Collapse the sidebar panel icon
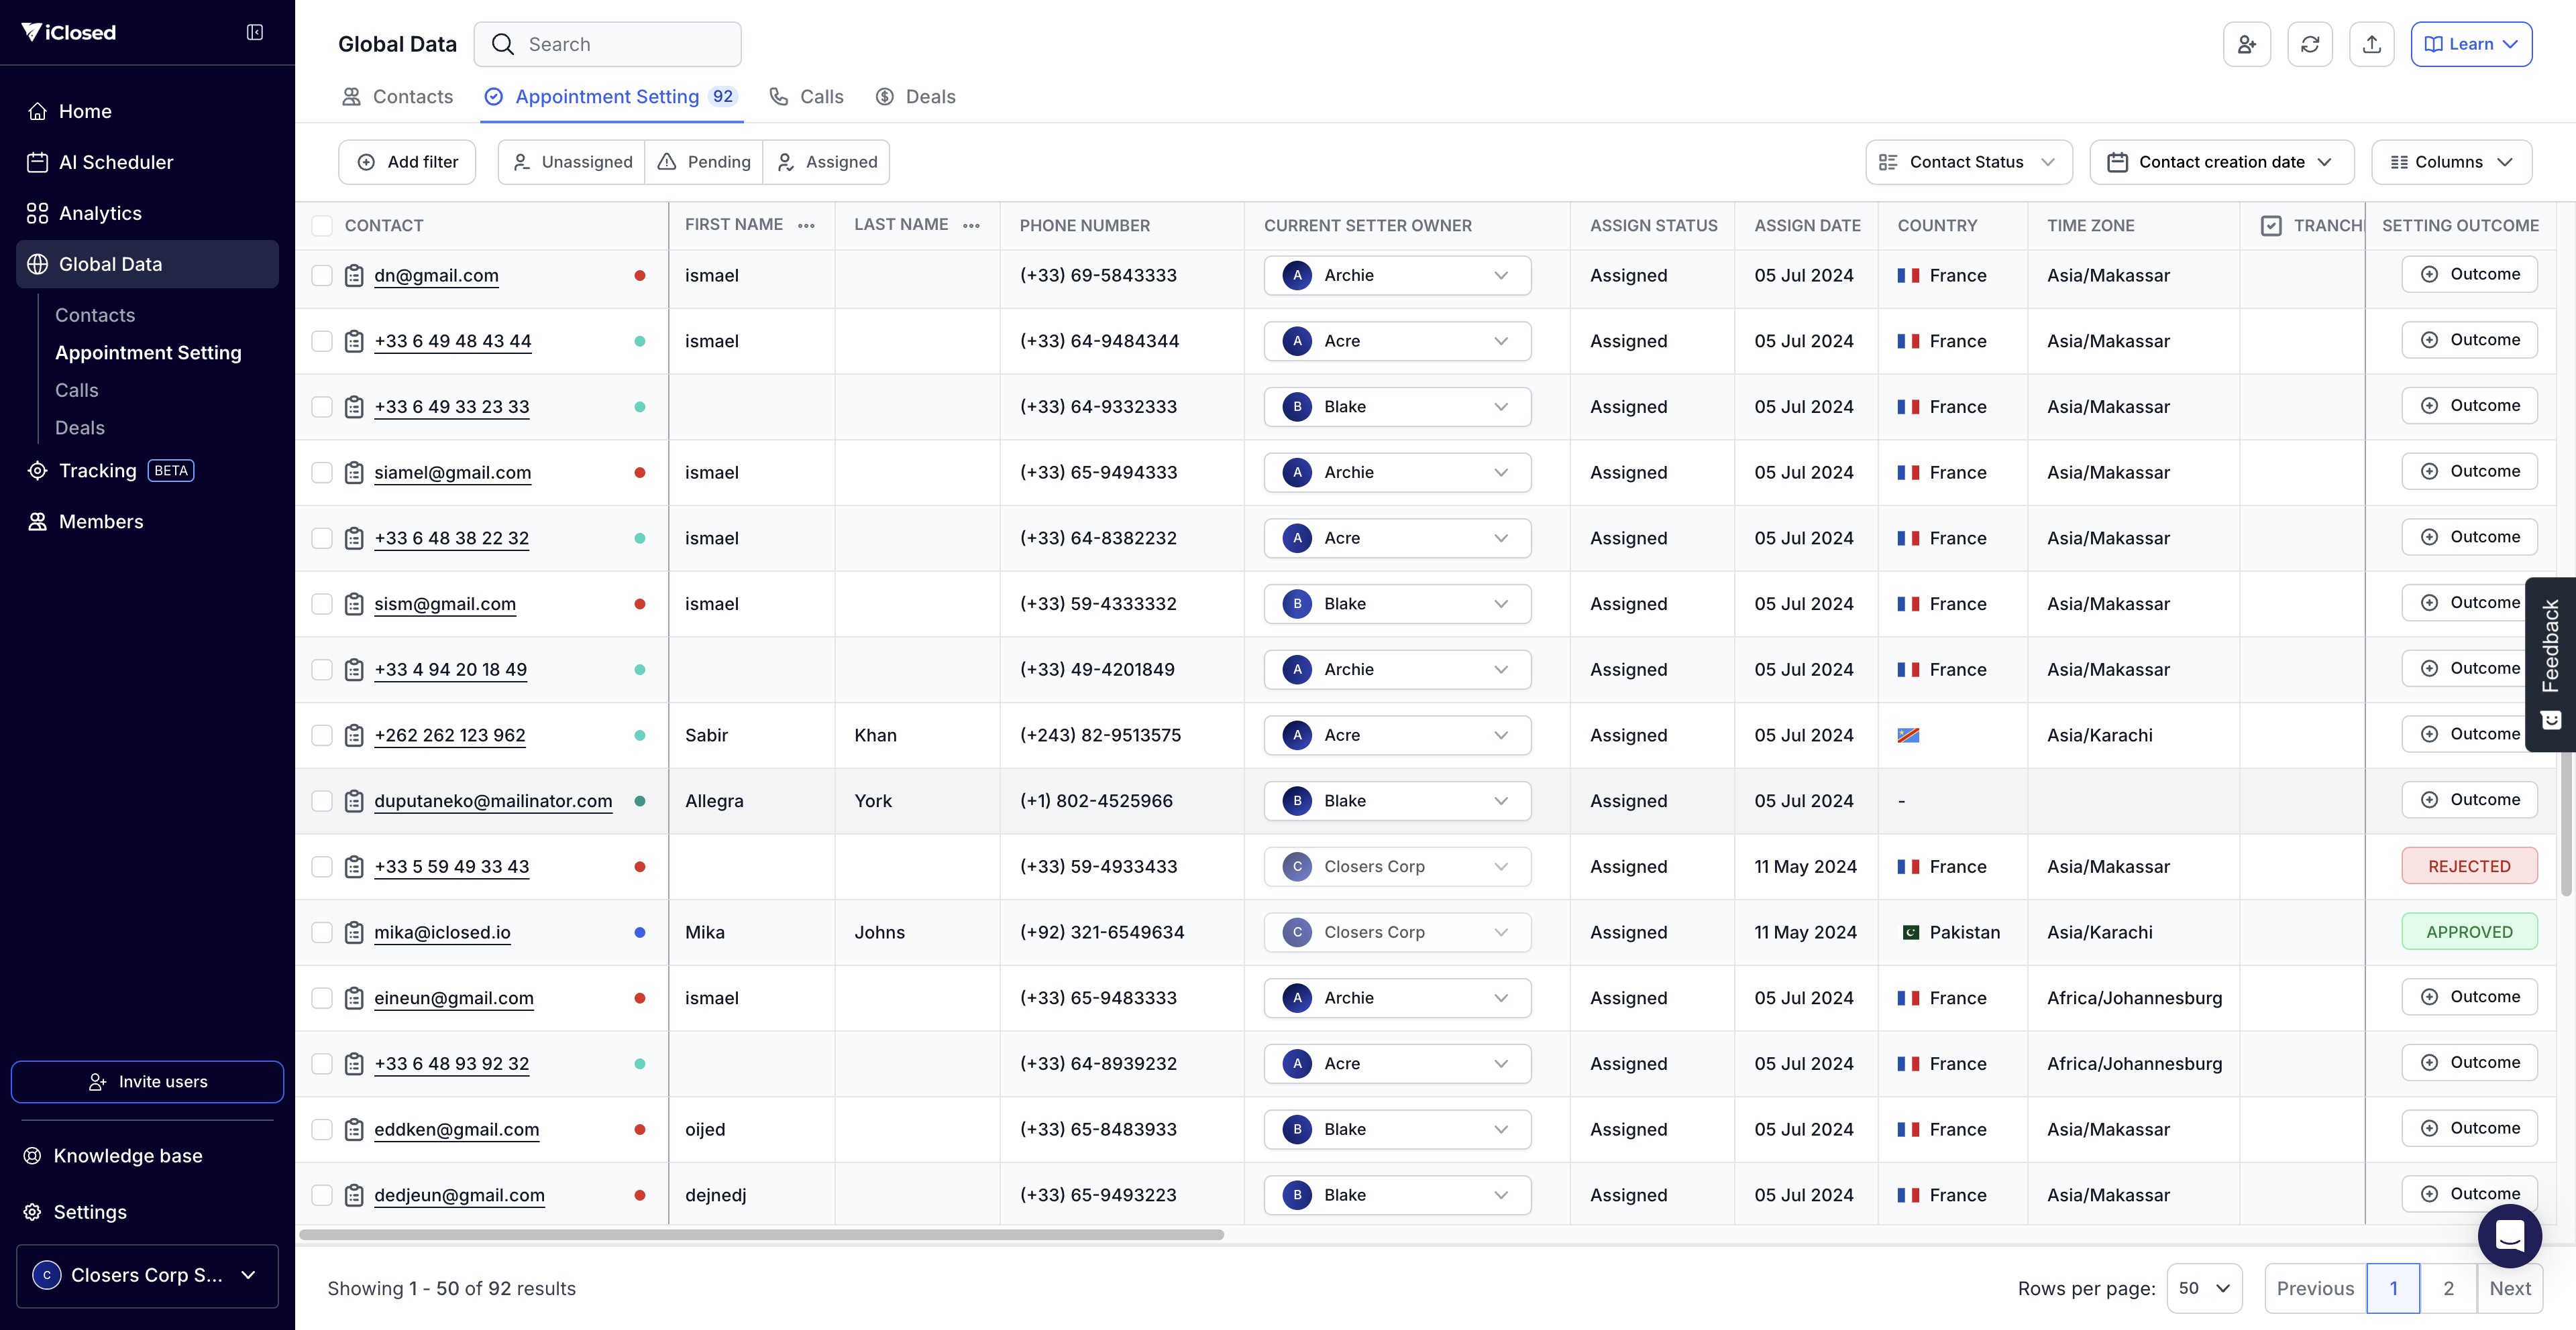This screenshot has height=1330, width=2576. click(x=255, y=32)
